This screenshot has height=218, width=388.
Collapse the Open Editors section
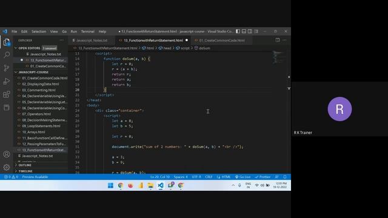pyautogui.click(x=29, y=48)
